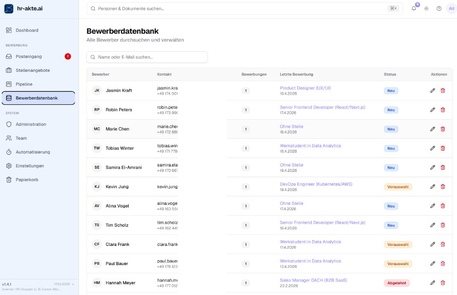
Task: Open Product Designer (UX/UI) application link
Action: point(305,88)
